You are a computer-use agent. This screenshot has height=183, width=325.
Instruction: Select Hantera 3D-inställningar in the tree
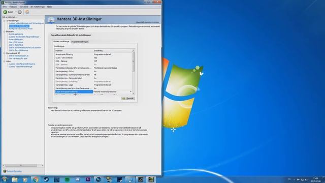(19, 26)
